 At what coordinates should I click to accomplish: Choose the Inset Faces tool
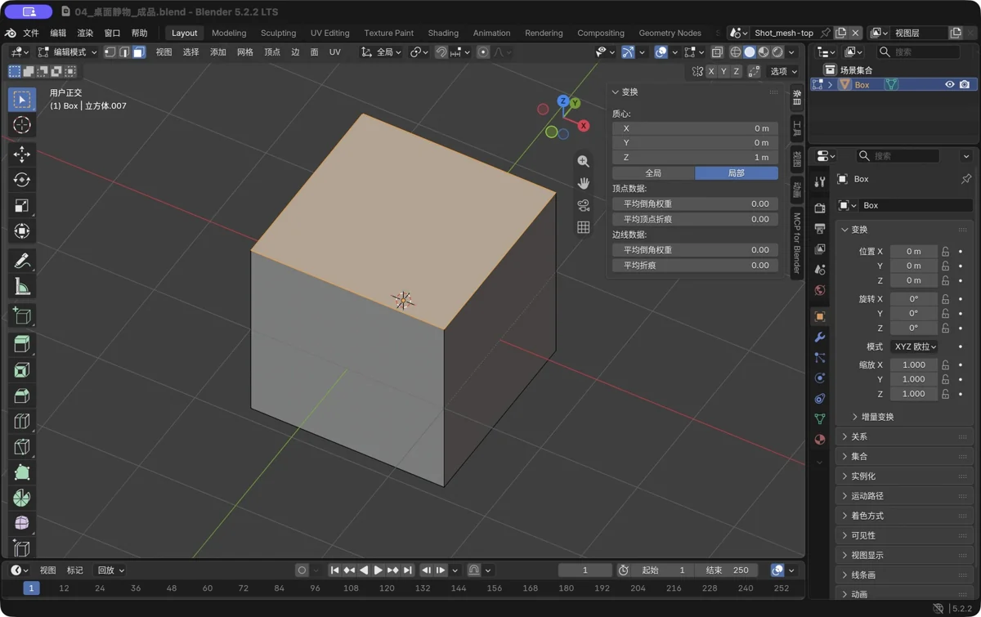pos(22,370)
